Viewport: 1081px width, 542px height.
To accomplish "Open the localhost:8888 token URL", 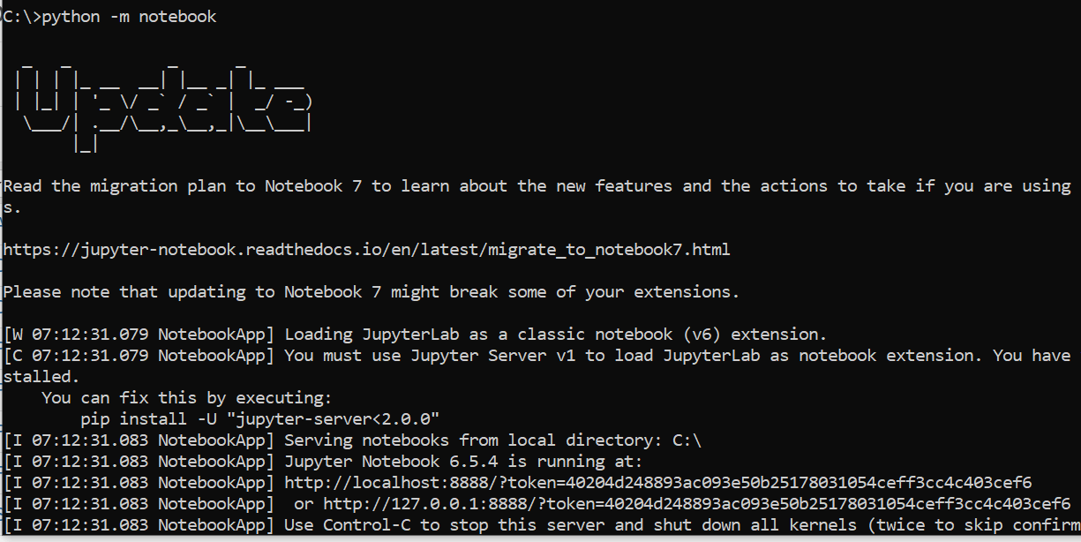I will point(657,483).
